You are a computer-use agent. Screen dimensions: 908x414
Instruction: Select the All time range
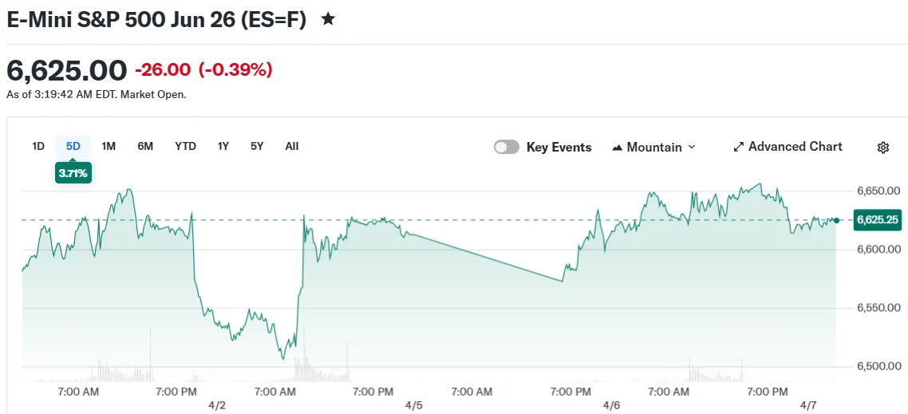292,146
